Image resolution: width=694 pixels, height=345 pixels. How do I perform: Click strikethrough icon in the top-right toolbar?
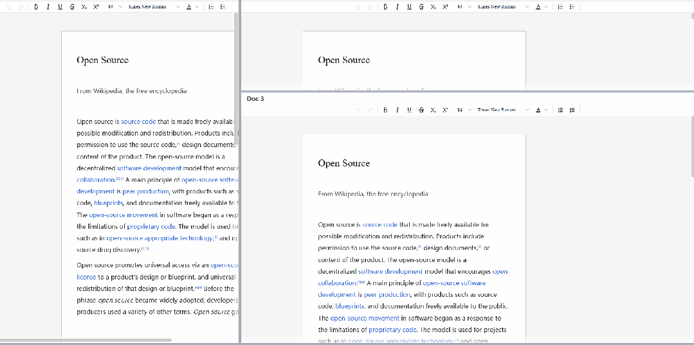tap(421, 6)
